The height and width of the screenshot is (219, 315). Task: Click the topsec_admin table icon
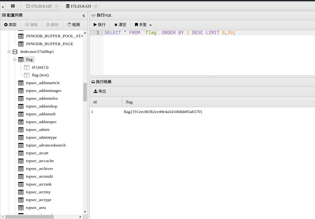point(21,130)
